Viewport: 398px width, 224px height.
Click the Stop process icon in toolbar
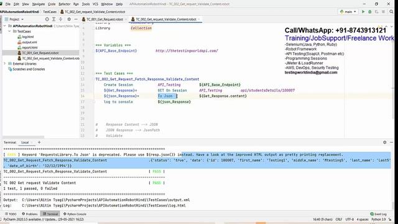(383, 12)
